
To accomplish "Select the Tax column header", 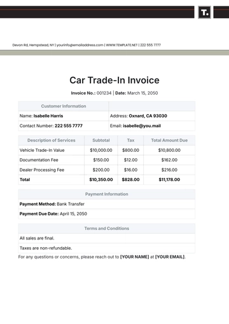I will pos(130,140).
